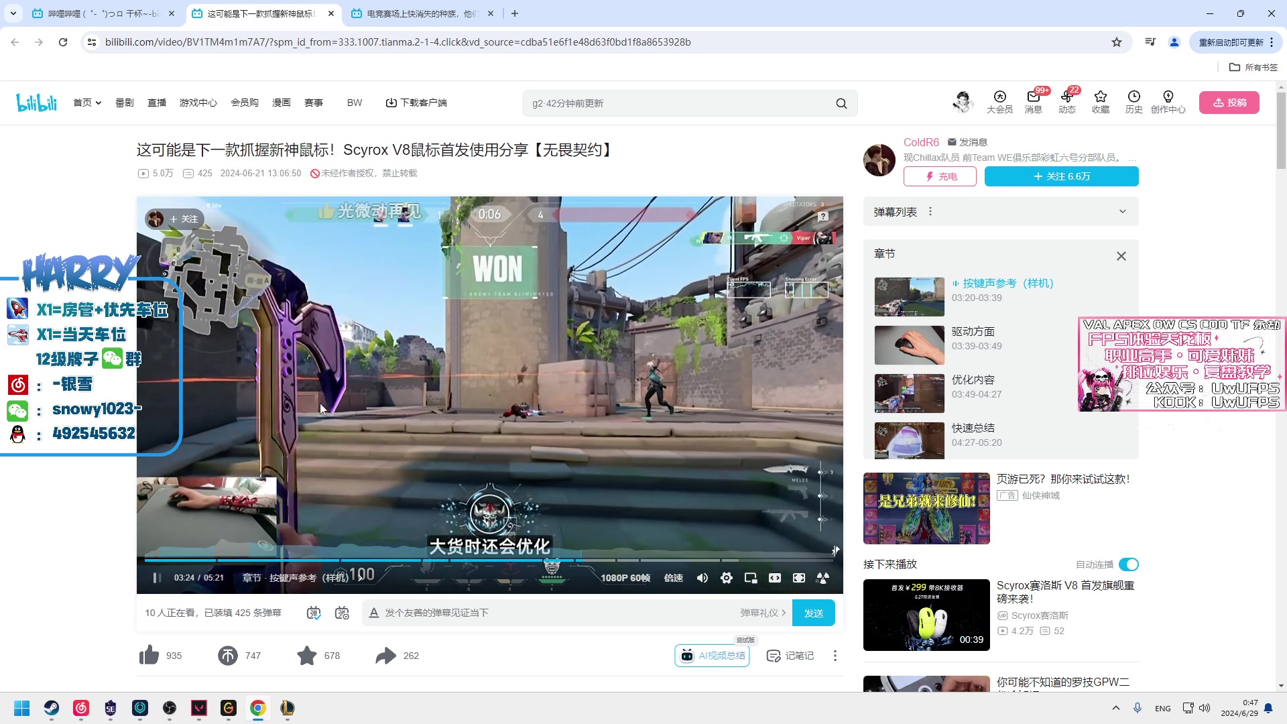The image size is (1287, 724).
Task: Open the AI视频总结 summary
Action: point(712,656)
